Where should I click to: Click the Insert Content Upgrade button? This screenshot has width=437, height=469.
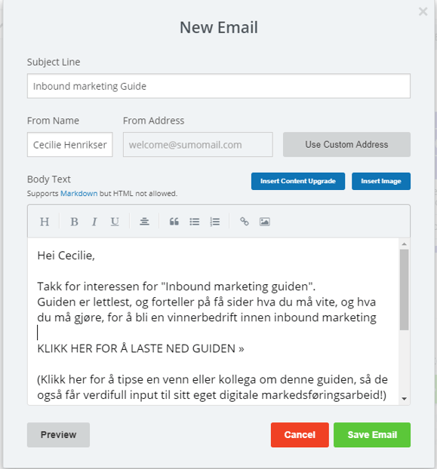298,181
